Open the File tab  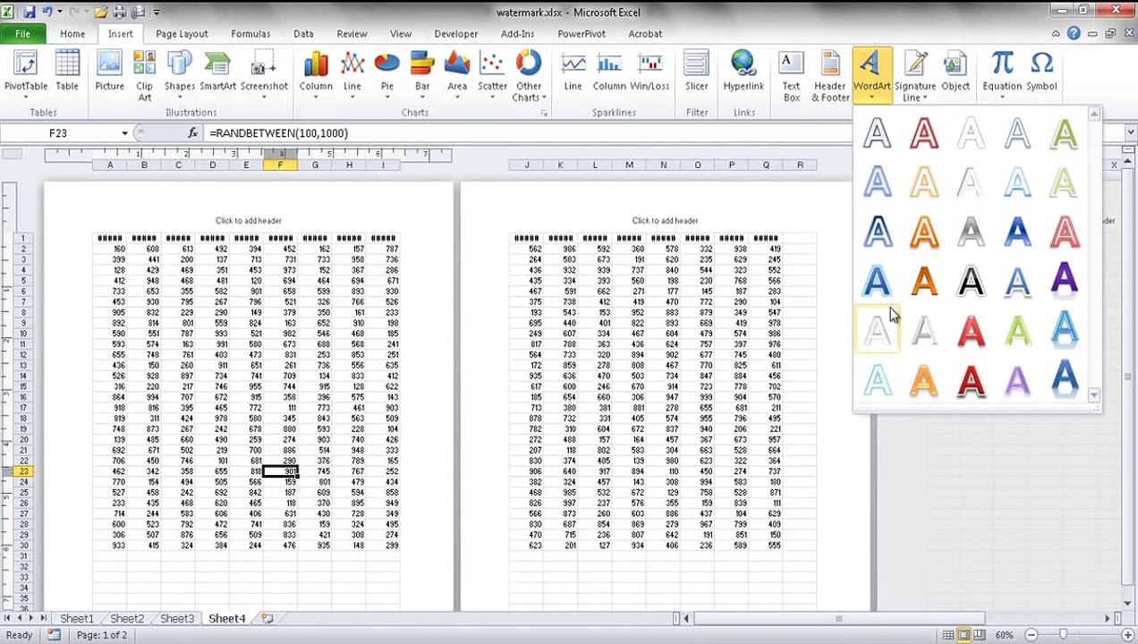click(22, 34)
